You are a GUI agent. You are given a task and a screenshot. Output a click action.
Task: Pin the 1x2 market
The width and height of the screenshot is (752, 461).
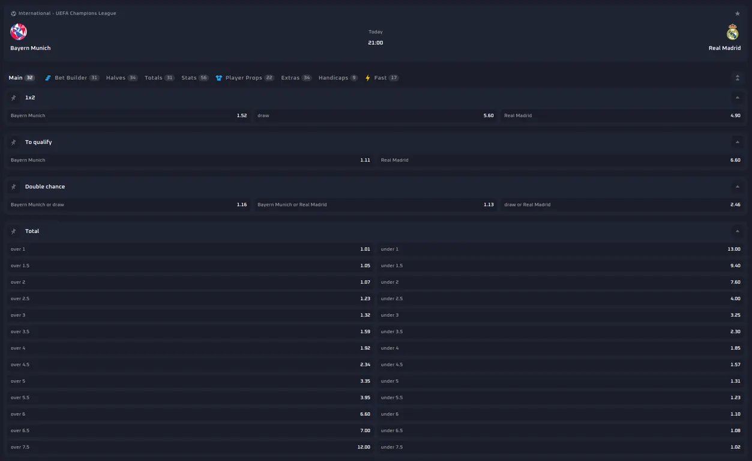pos(14,97)
